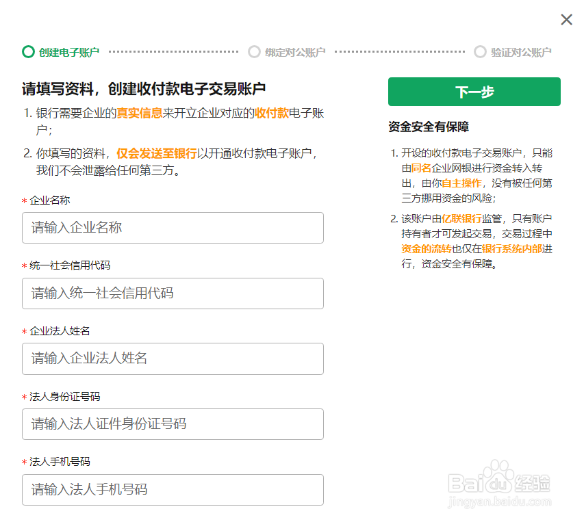The width and height of the screenshot is (584, 522).
Task: Focus the 请输入统一社会信用代码 input field
Action: [173, 293]
